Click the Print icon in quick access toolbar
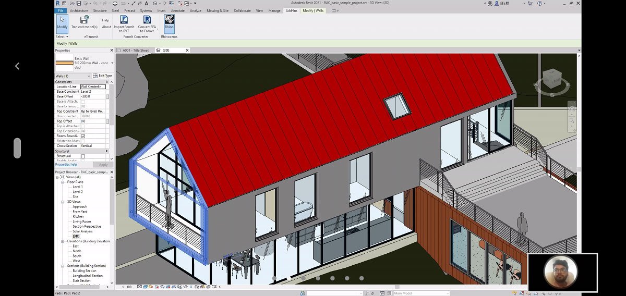The image size is (626, 296). pyautogui.click(x=115, y=4)
